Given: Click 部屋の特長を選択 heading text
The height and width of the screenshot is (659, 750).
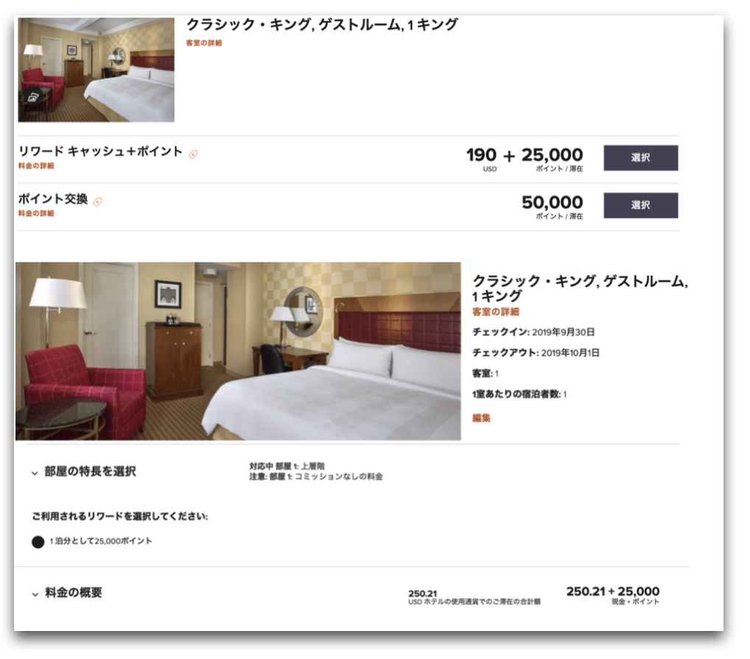Looking at the screenshot, I should [91, 471].
